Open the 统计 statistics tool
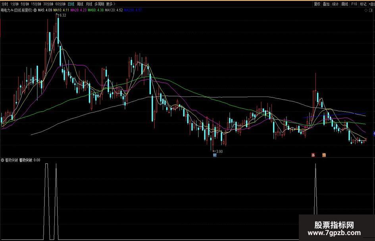375x241 pixels. [335, 4]
